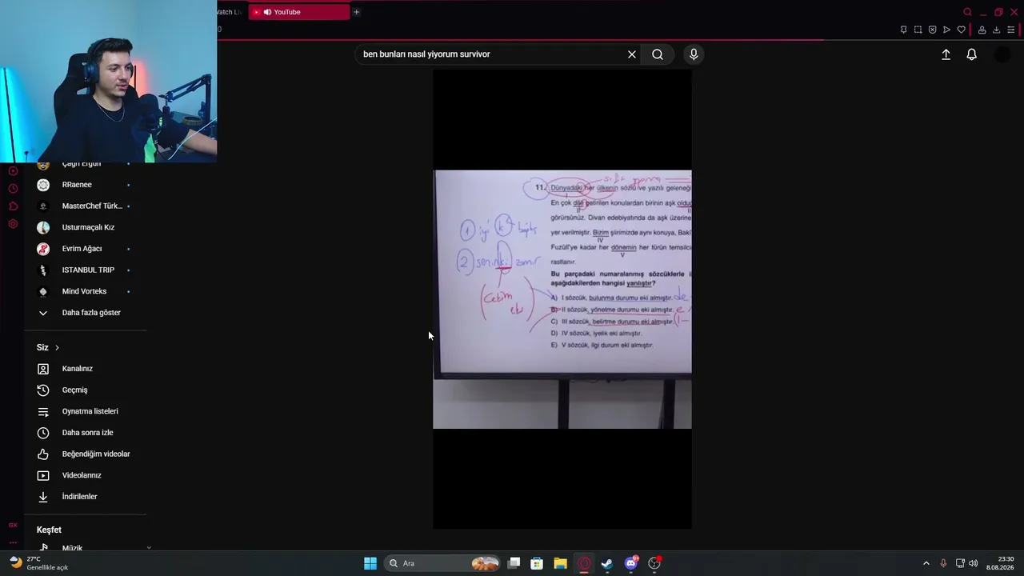
Task: Open Evrim Ağacı channel
Action: click(x=85, y=249)
